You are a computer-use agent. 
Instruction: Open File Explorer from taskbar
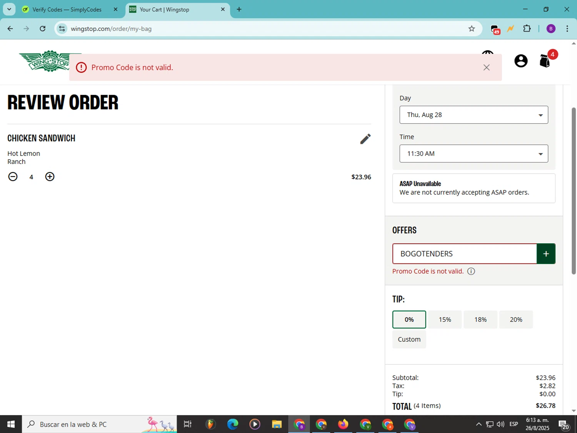pos(277,424)
